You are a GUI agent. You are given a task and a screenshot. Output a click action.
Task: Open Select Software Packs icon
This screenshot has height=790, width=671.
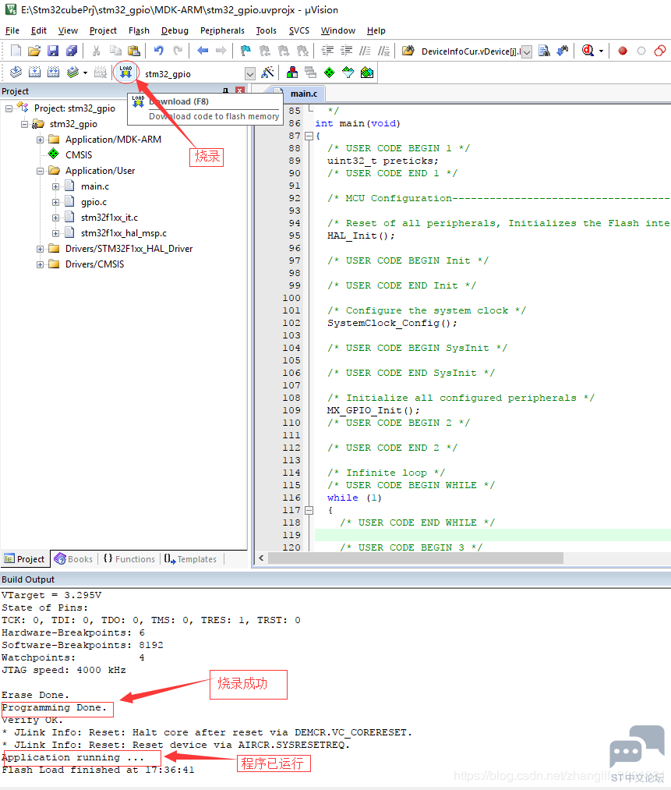(x=348, y=73)
